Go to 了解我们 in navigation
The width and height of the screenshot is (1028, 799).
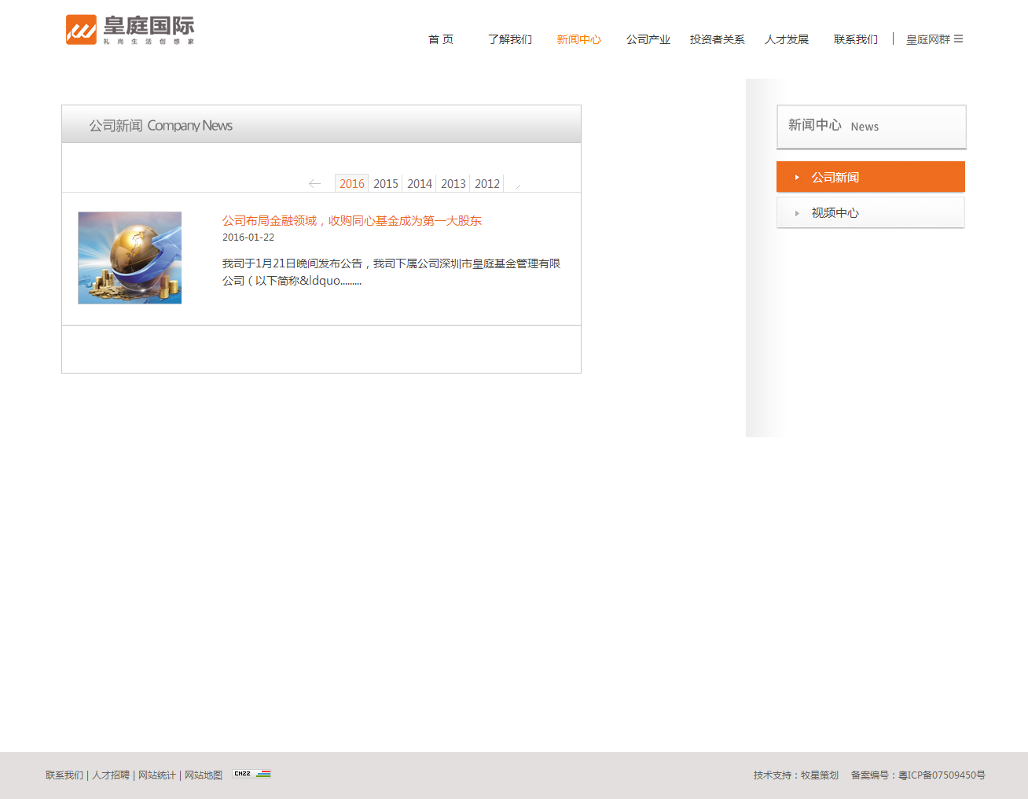point(509,39)
